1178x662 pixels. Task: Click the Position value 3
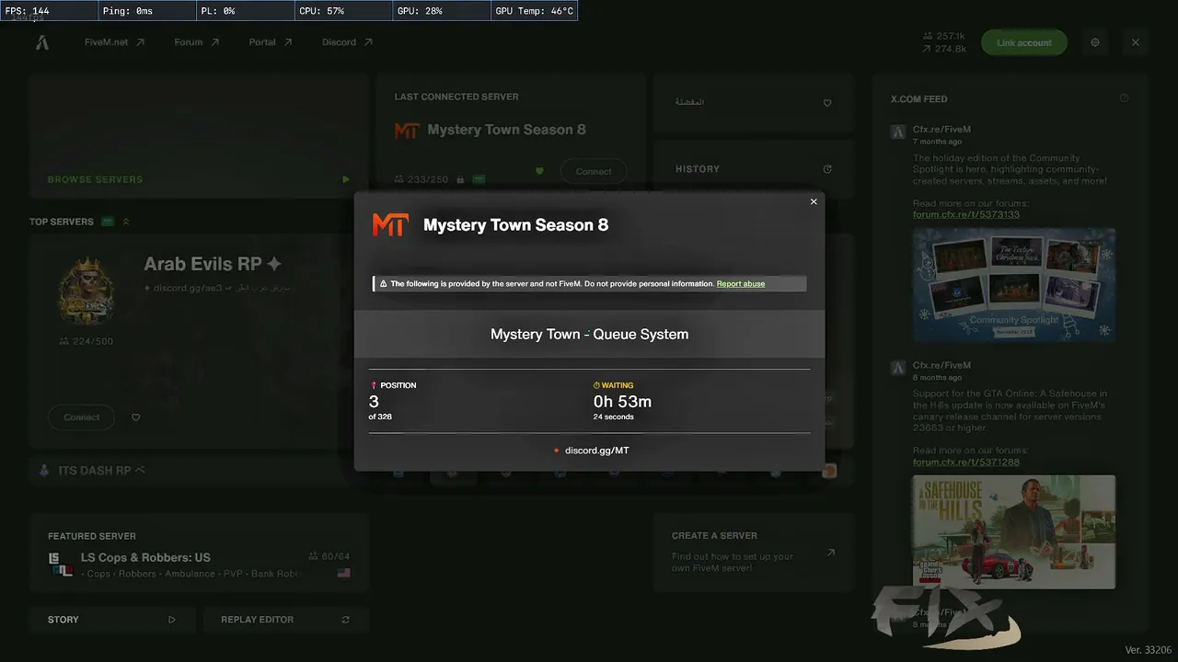coord(374,402)
